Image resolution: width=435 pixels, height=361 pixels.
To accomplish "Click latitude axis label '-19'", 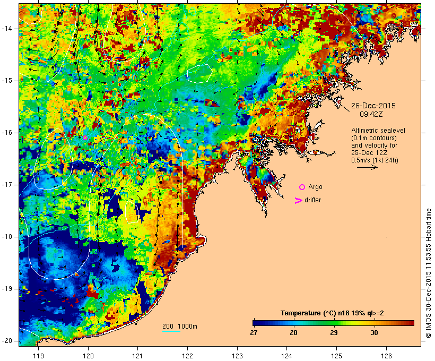I will pos(7,289).
